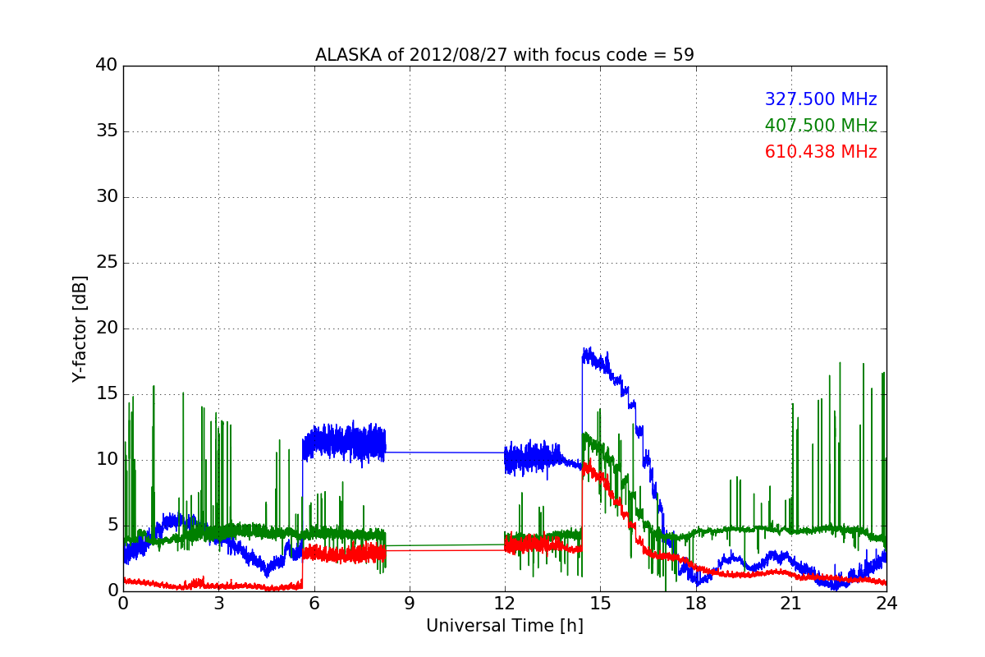The height and width of the screenshot is (657, 985).
Task: Click the x-axis tick label '24'
Action: [x=886, y=603]
